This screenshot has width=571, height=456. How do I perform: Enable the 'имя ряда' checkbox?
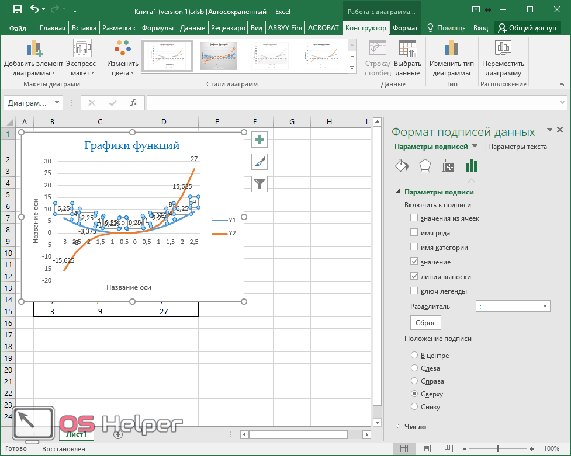click(414, 232)
